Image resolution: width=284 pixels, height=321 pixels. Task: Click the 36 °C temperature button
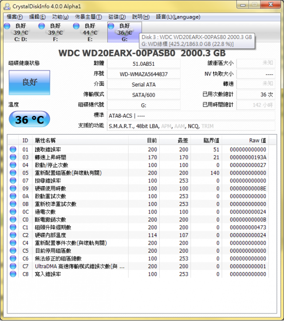[29, 119]
